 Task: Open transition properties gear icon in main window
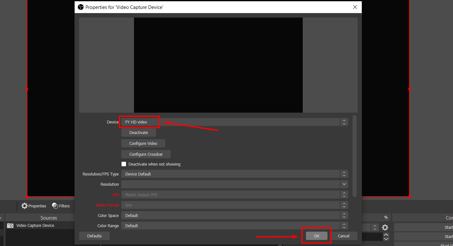tap(385, 227)
